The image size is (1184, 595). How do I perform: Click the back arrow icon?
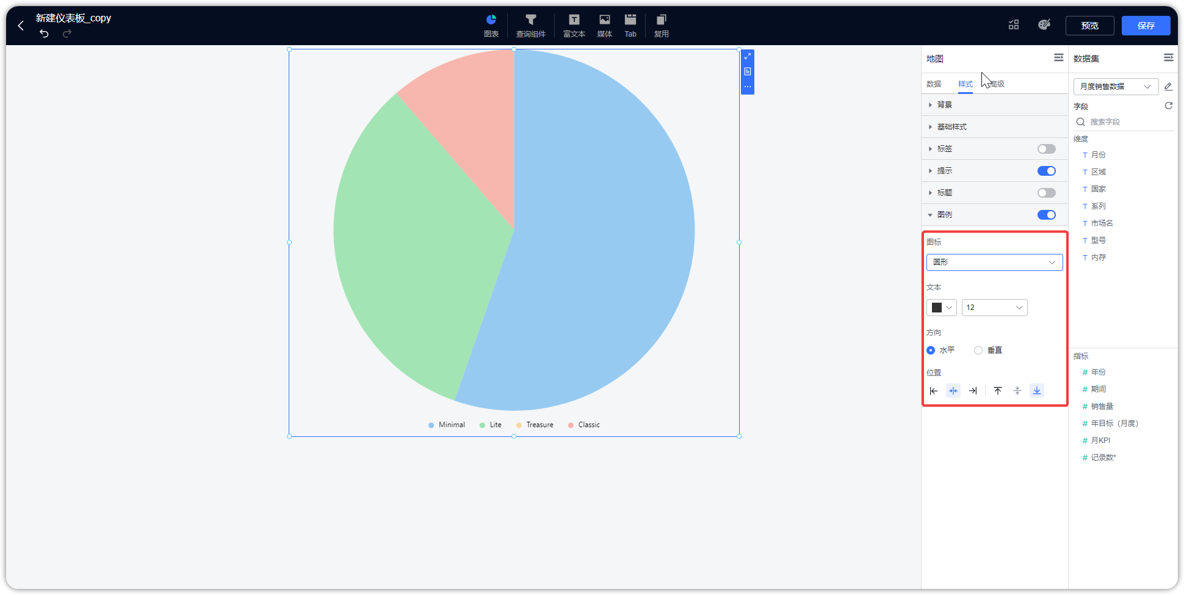(21, 26)
